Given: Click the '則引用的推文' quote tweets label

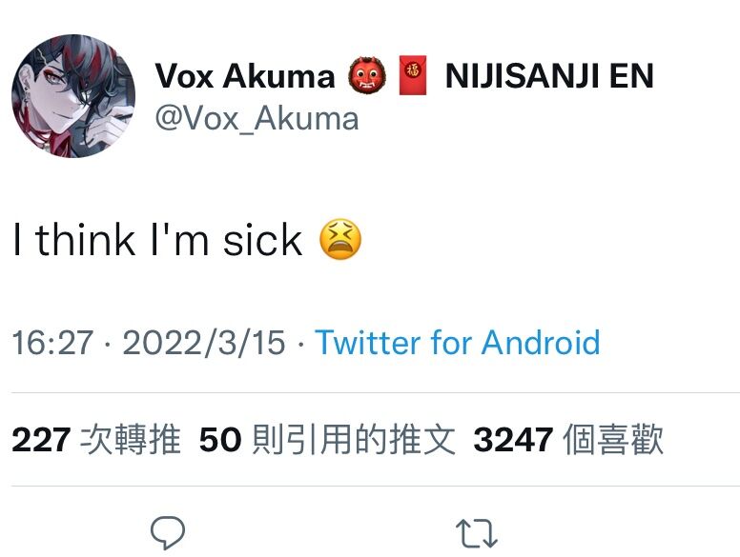Looking at the screenshot, I should tap(354, 440).
